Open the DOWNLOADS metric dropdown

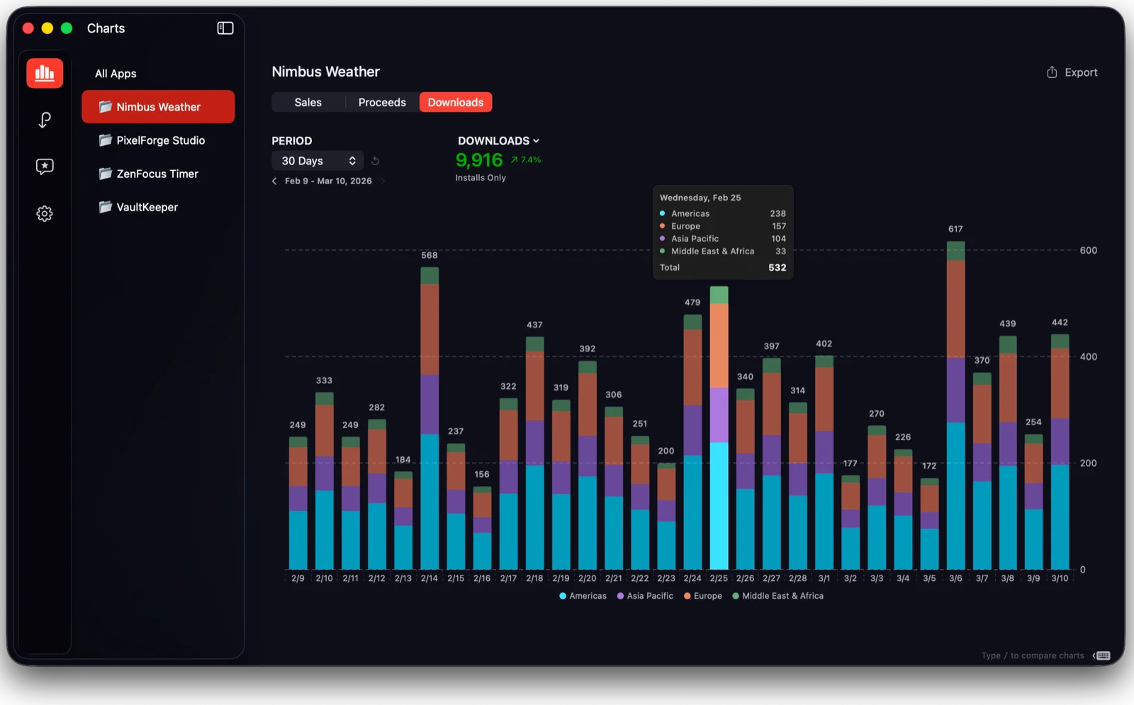pos(499,140)
